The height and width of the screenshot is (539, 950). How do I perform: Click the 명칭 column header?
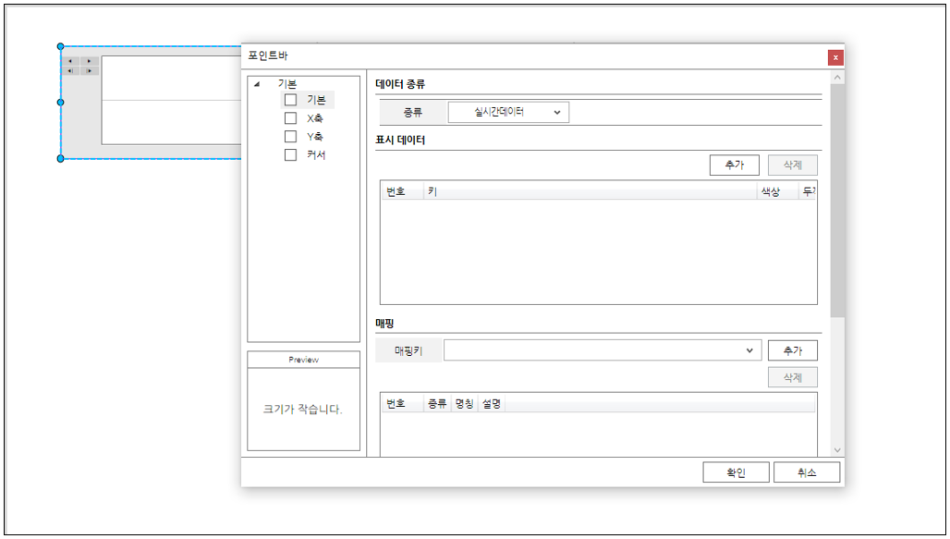pos(464,404)
